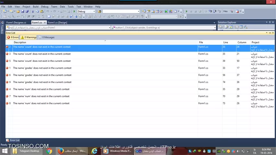Refresh the Solution Explorer
276x155 pixels.
point(231,27)
